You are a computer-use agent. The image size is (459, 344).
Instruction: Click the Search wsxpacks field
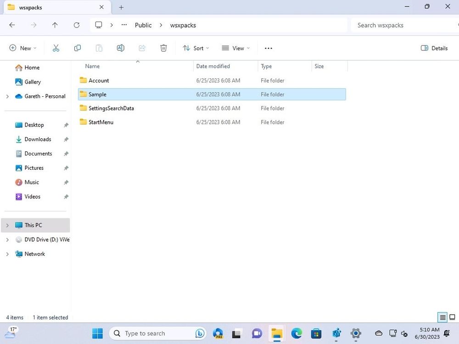(404, 25)
